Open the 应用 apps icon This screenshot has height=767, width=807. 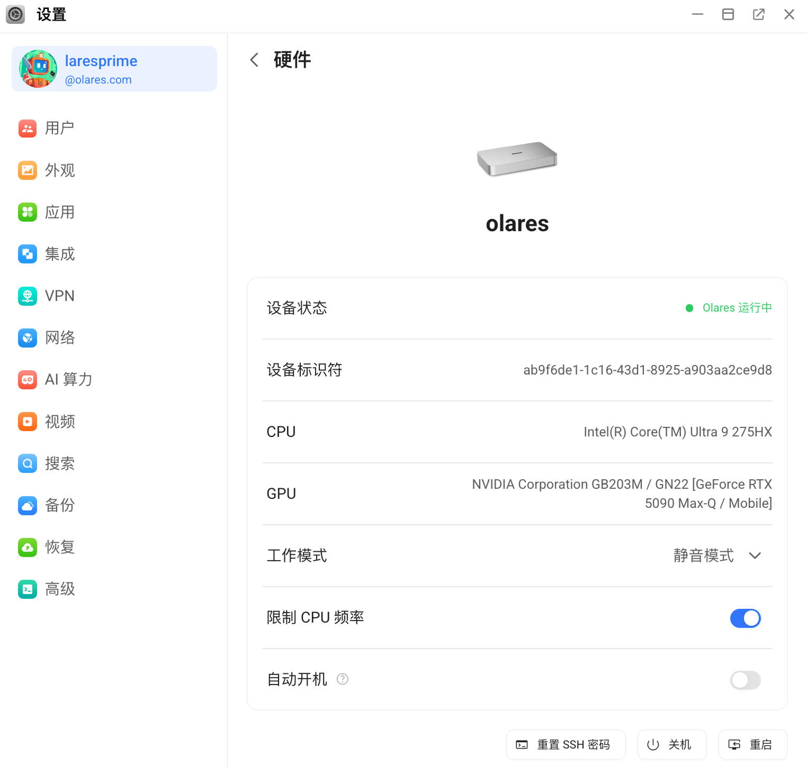tap(28, 212)
